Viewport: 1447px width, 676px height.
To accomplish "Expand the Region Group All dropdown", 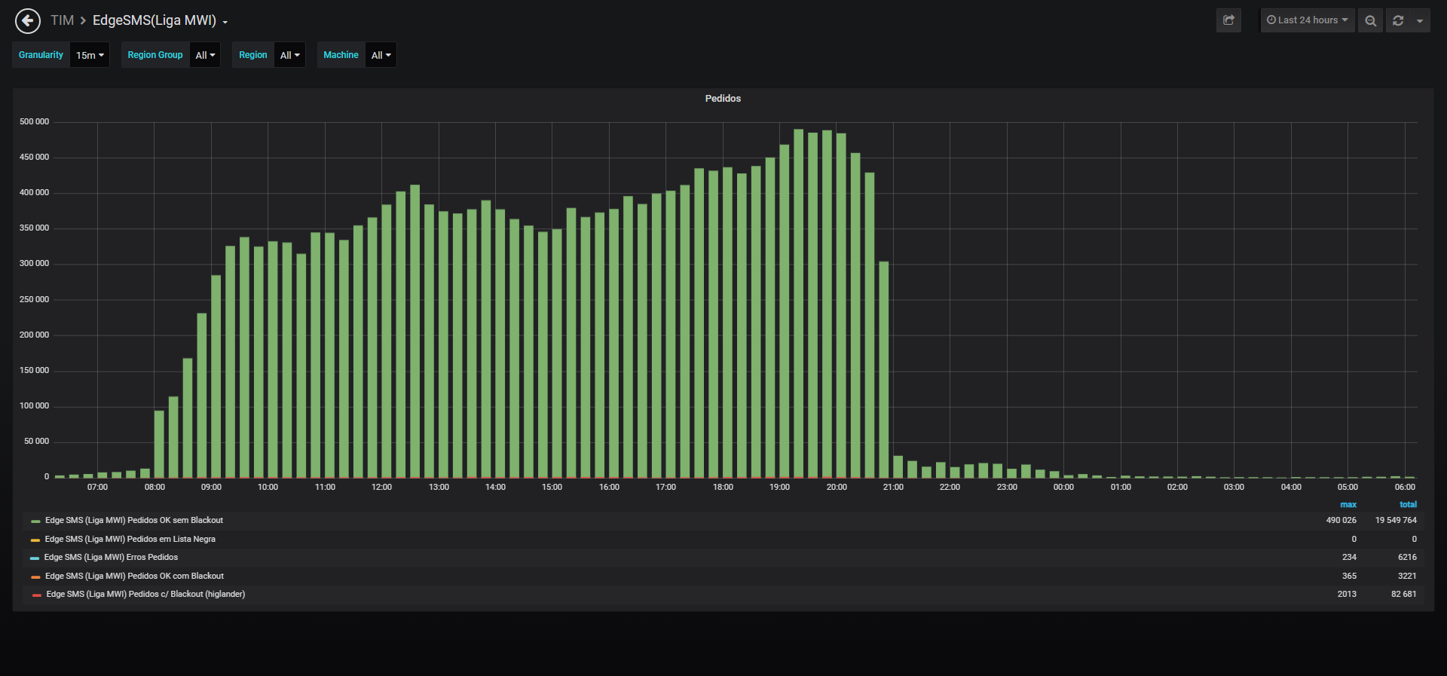I will (205, 55).
